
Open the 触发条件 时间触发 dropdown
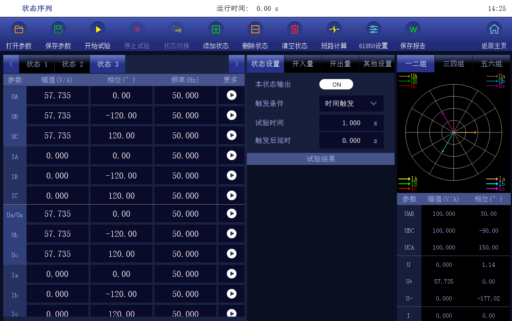click(x=351, y=104)
